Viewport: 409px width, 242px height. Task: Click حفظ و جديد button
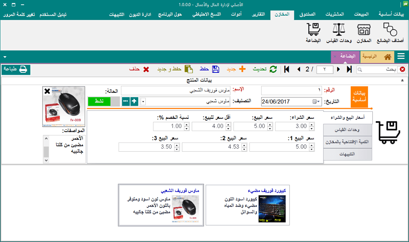pyautogui.click(x=175, y=69)
